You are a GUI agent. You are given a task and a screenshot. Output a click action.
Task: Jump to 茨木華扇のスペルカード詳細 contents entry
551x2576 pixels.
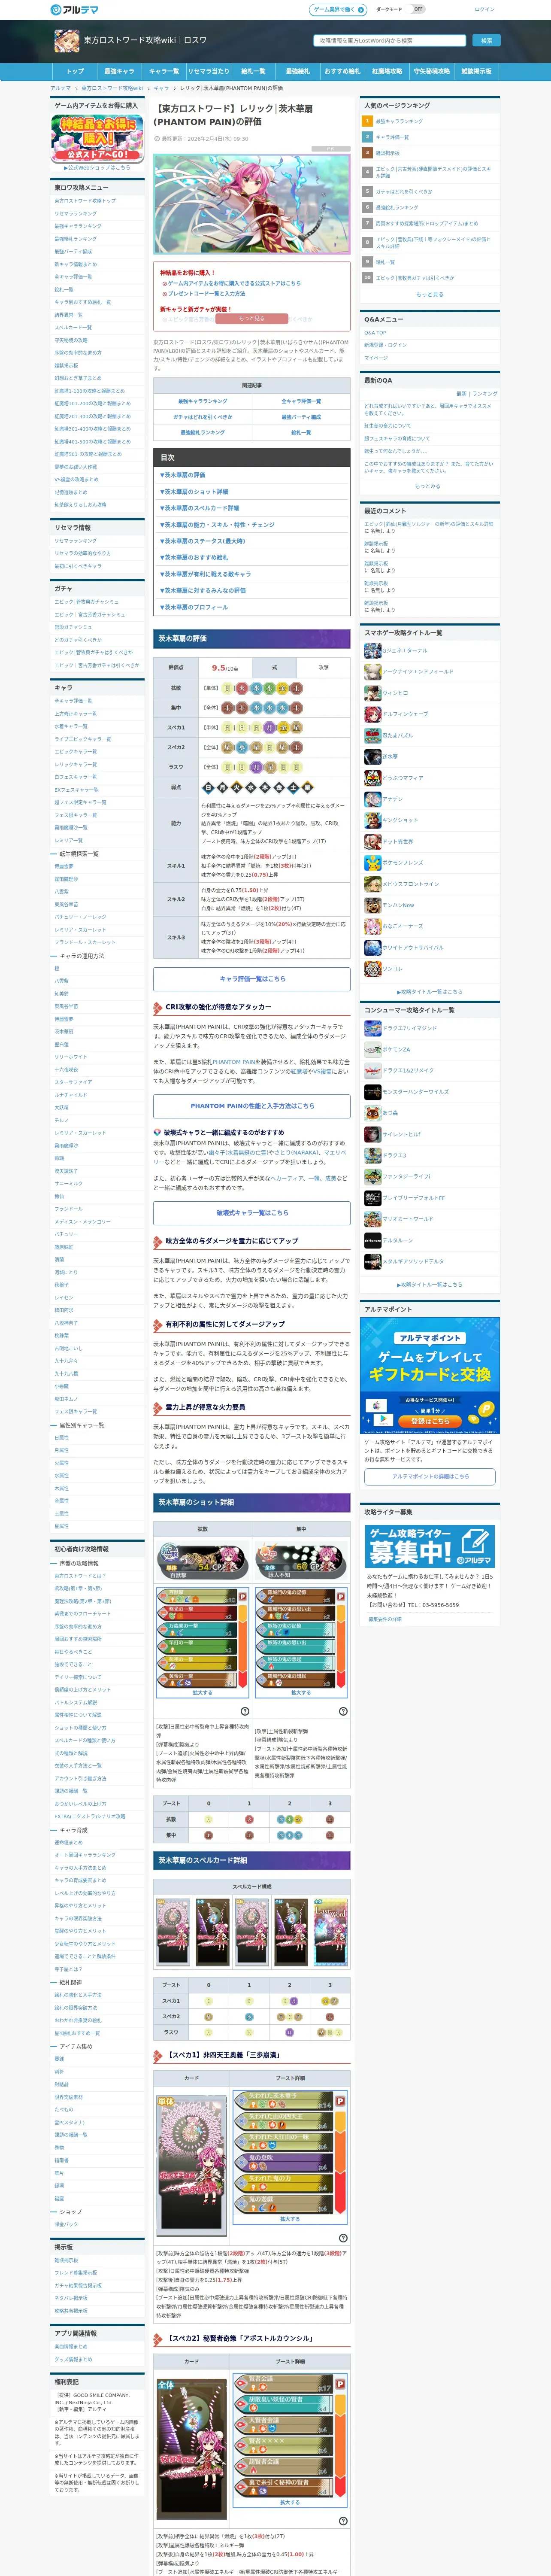tap(199, 508)
